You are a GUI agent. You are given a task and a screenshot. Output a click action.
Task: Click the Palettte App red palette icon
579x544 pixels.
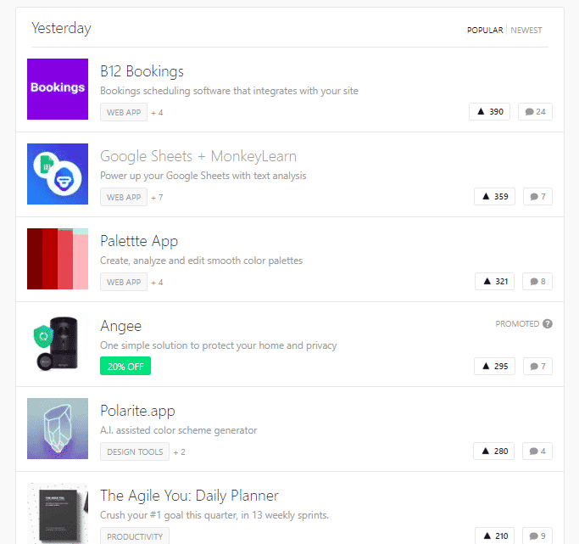(58, 259)
